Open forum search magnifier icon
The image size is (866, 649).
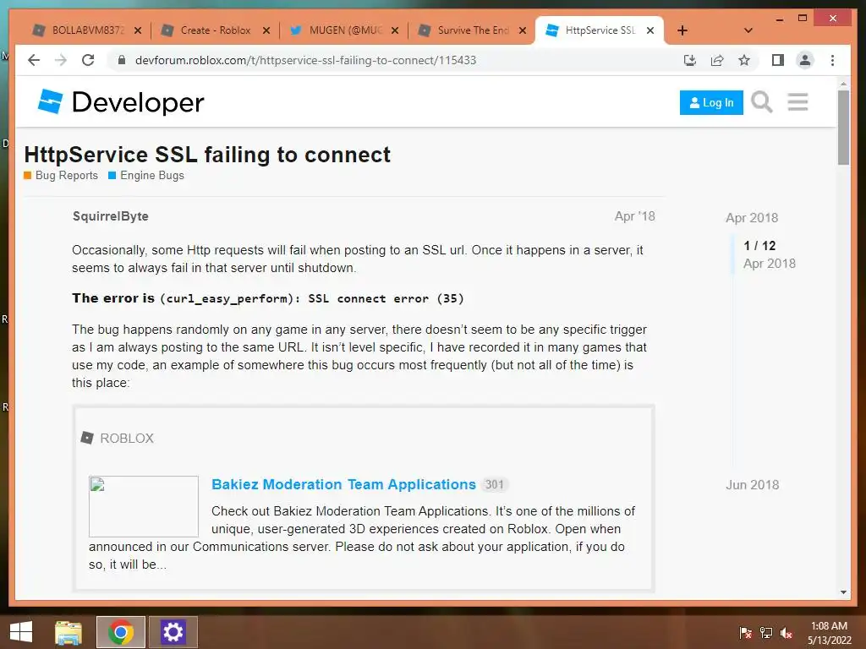pyautogui.click(x=762, y=102)
